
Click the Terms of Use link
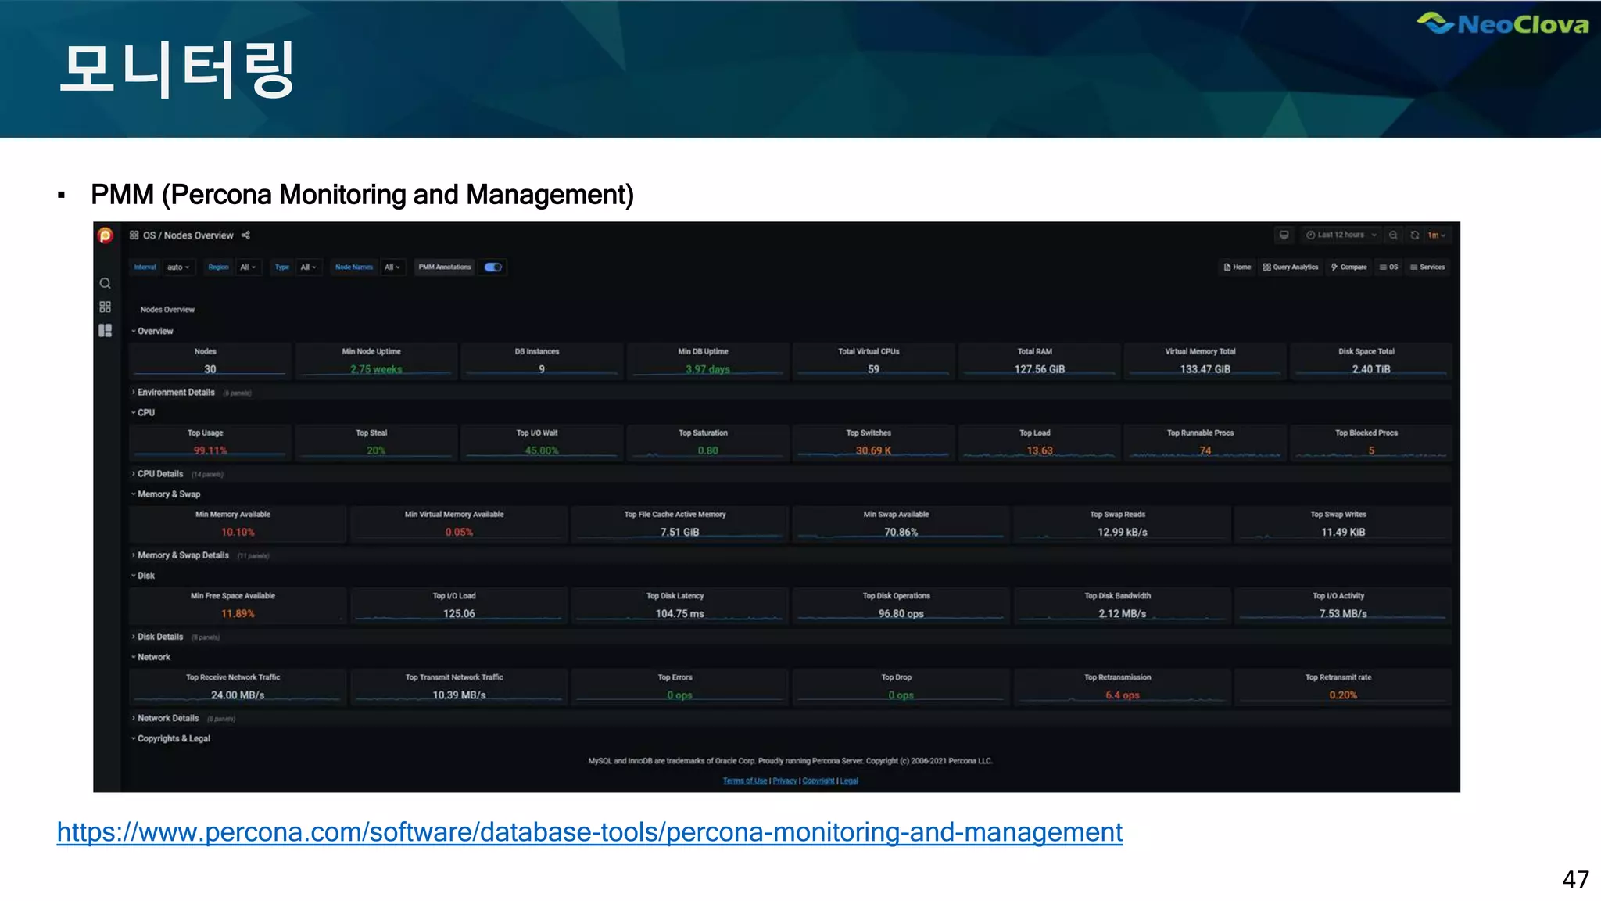pos(744,781)
